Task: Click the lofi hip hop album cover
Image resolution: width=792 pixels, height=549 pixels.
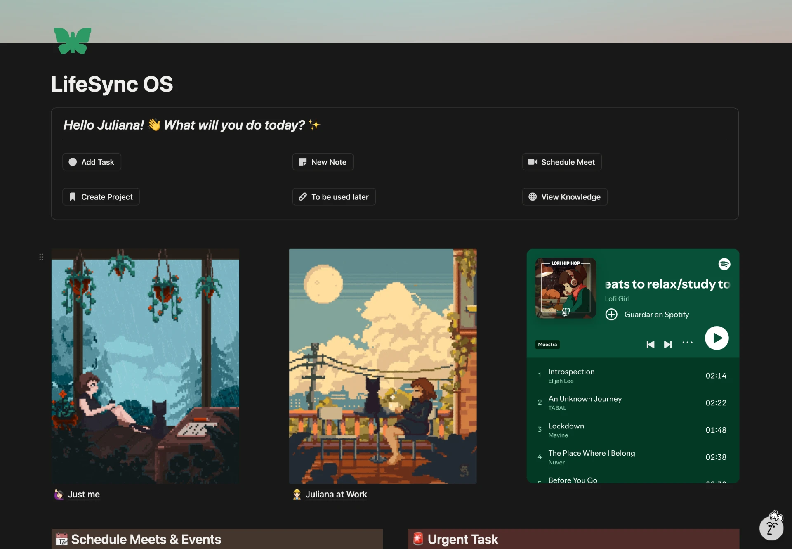Action: 566,288
